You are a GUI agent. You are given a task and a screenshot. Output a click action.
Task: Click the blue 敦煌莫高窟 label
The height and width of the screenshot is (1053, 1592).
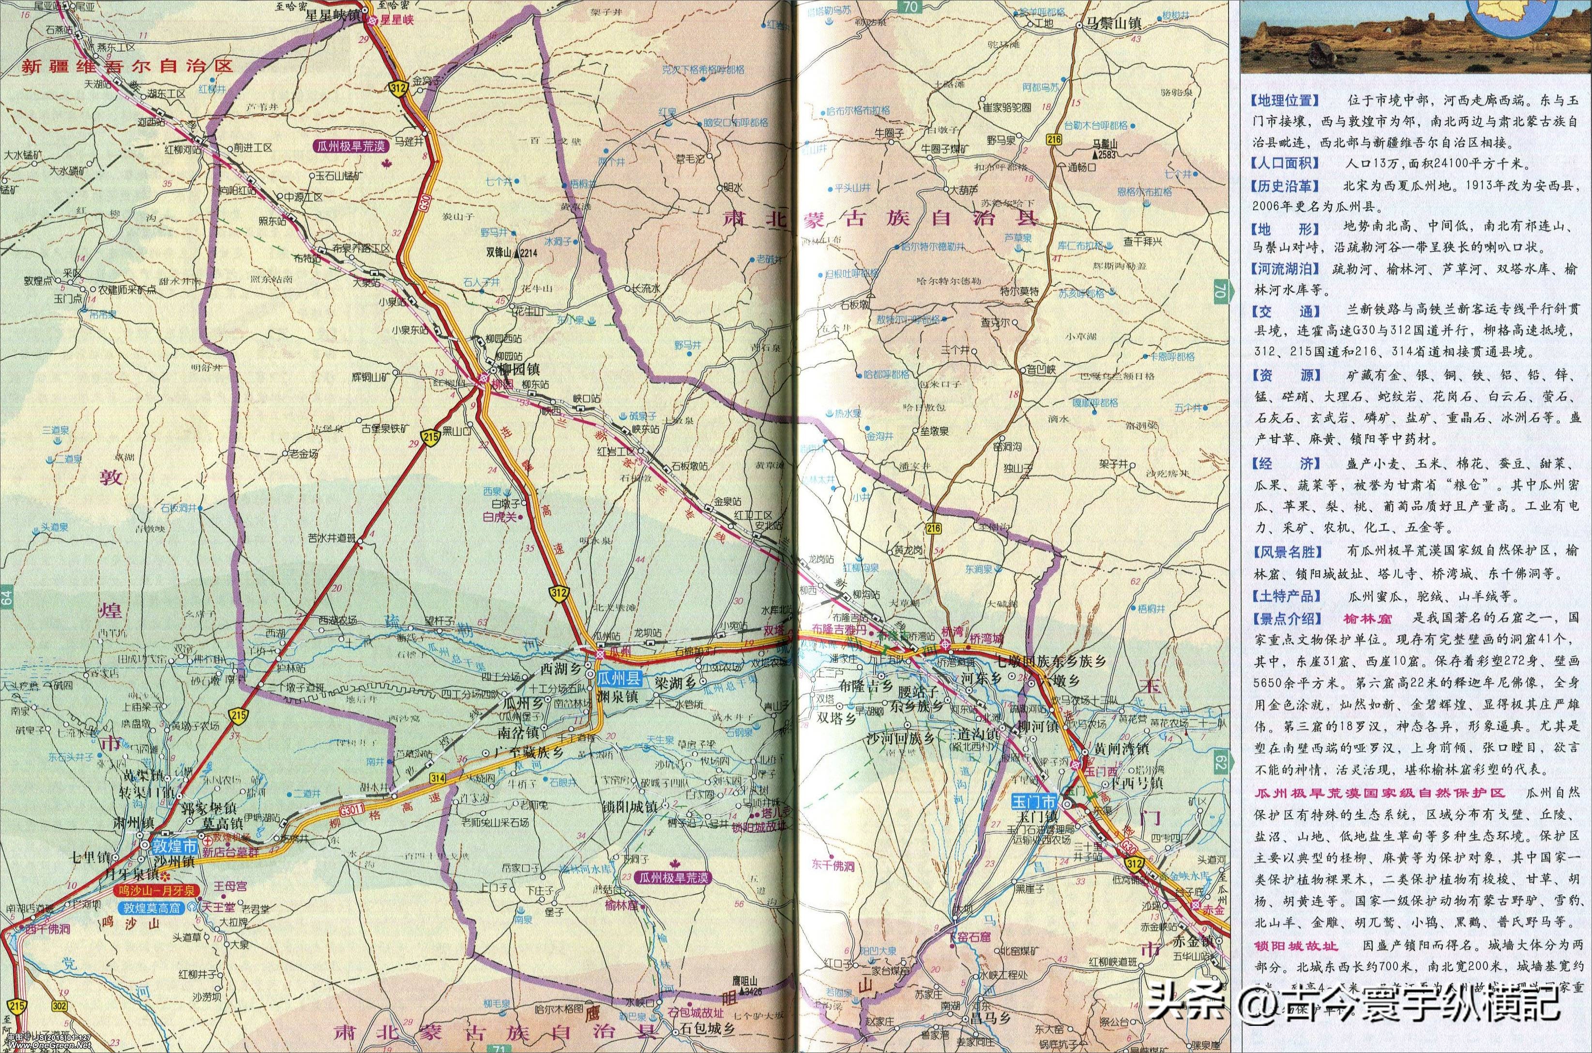(152, 908)
